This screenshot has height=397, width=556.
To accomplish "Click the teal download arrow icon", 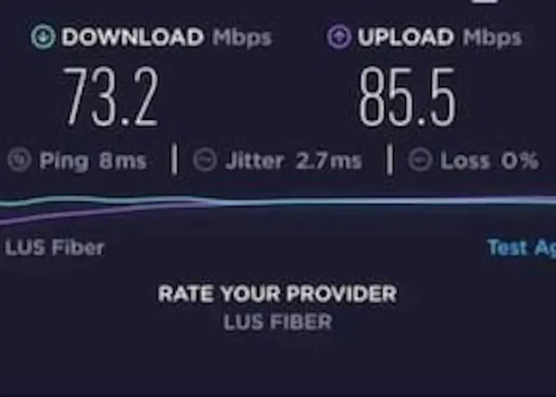I will (x=43, y=37).
